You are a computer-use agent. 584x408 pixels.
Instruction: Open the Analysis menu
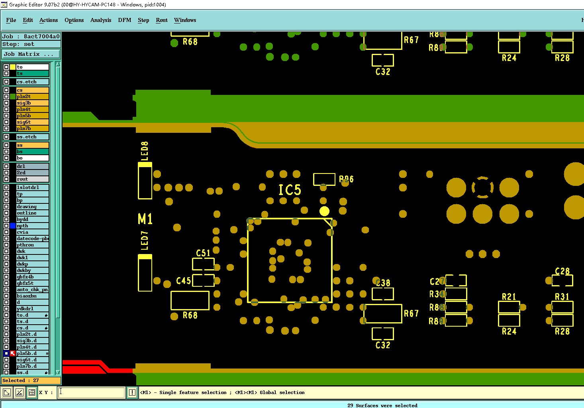pyautogui.click(x=101, y=20)
